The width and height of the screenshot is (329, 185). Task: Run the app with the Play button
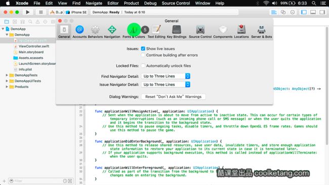pyautogui.click(x=27, y=12)
